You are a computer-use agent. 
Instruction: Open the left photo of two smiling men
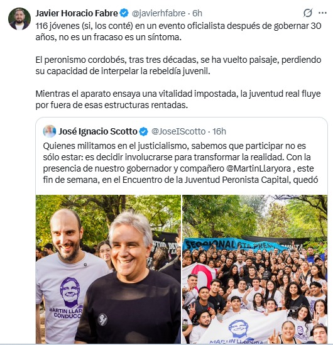click(108, 269)
